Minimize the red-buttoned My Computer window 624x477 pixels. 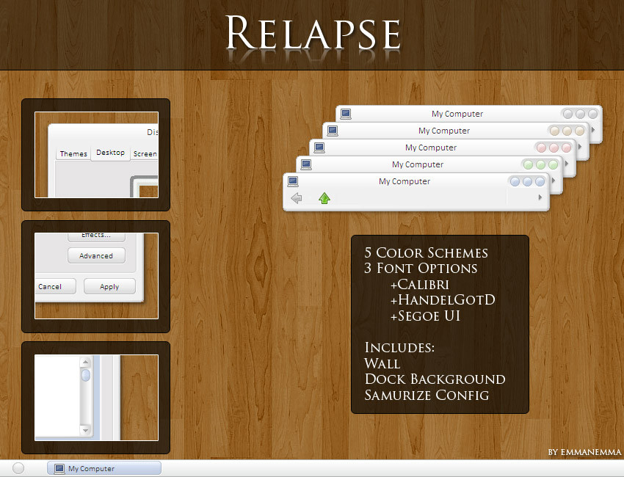click(x=541, y=148)
